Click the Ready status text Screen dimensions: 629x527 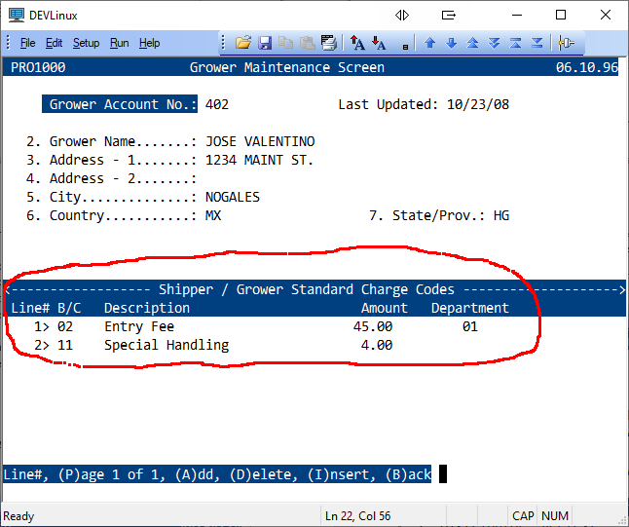click(x=18, y=516)
